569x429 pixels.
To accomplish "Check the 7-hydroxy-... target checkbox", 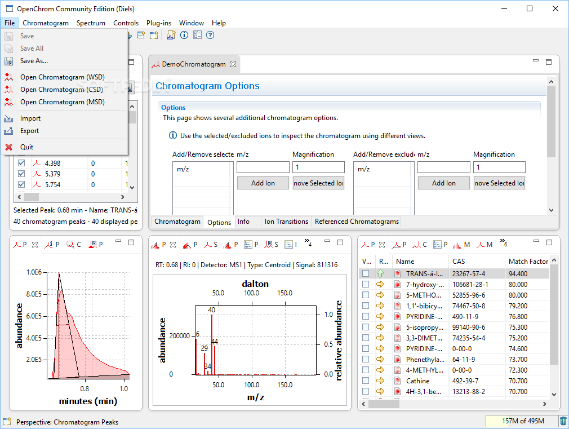I will pyautogui.click(x=366, y=284).
